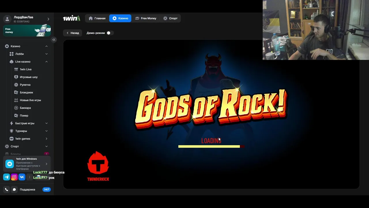Screen dimensions: 369x208
Task: Open the Telegram social icon
Action: (6, 177)
